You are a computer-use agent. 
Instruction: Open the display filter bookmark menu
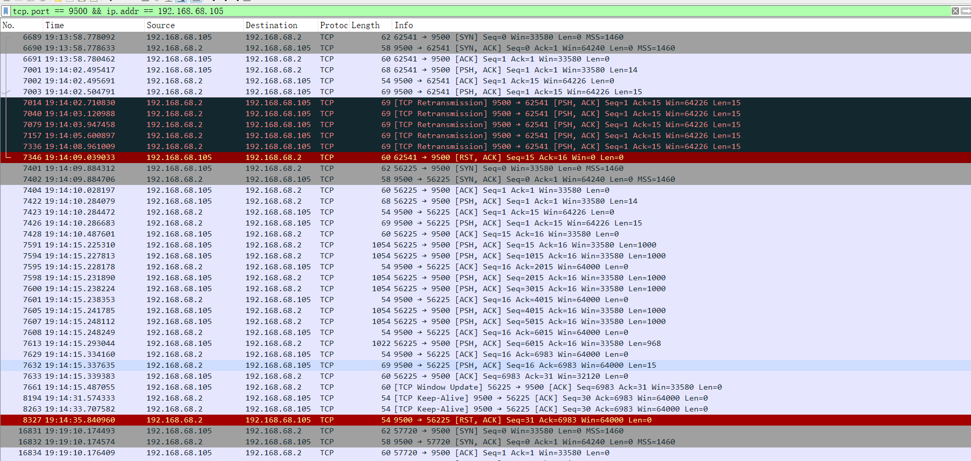(x=6, y=11)
